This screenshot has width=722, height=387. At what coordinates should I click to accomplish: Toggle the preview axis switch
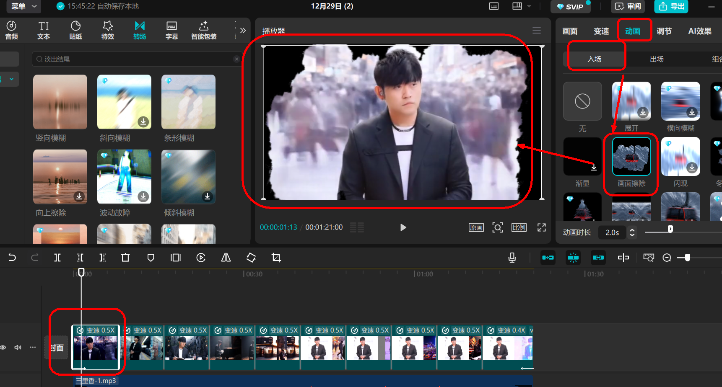(x=623, y=258)
